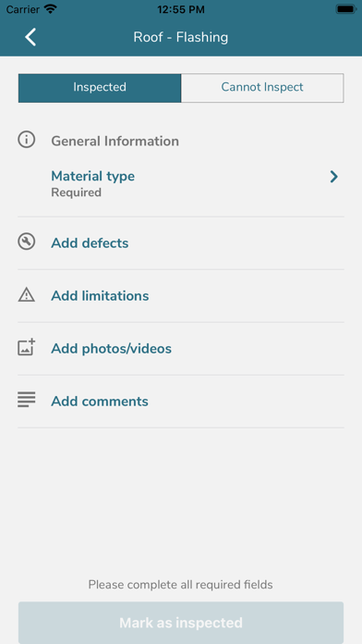Tap the back arrow in the header
This screenshot has width=362, height=644.
pos(30,37)
